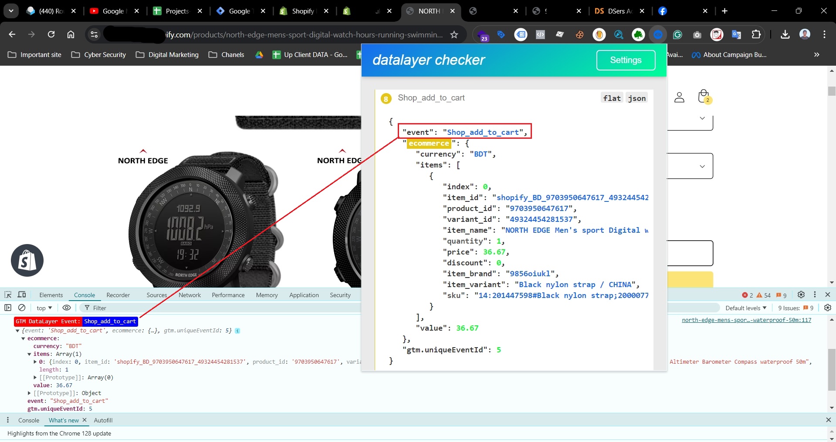836x442 pixels.
Task: Show more bookmarks chevron
Action: [x=816, y=54]
